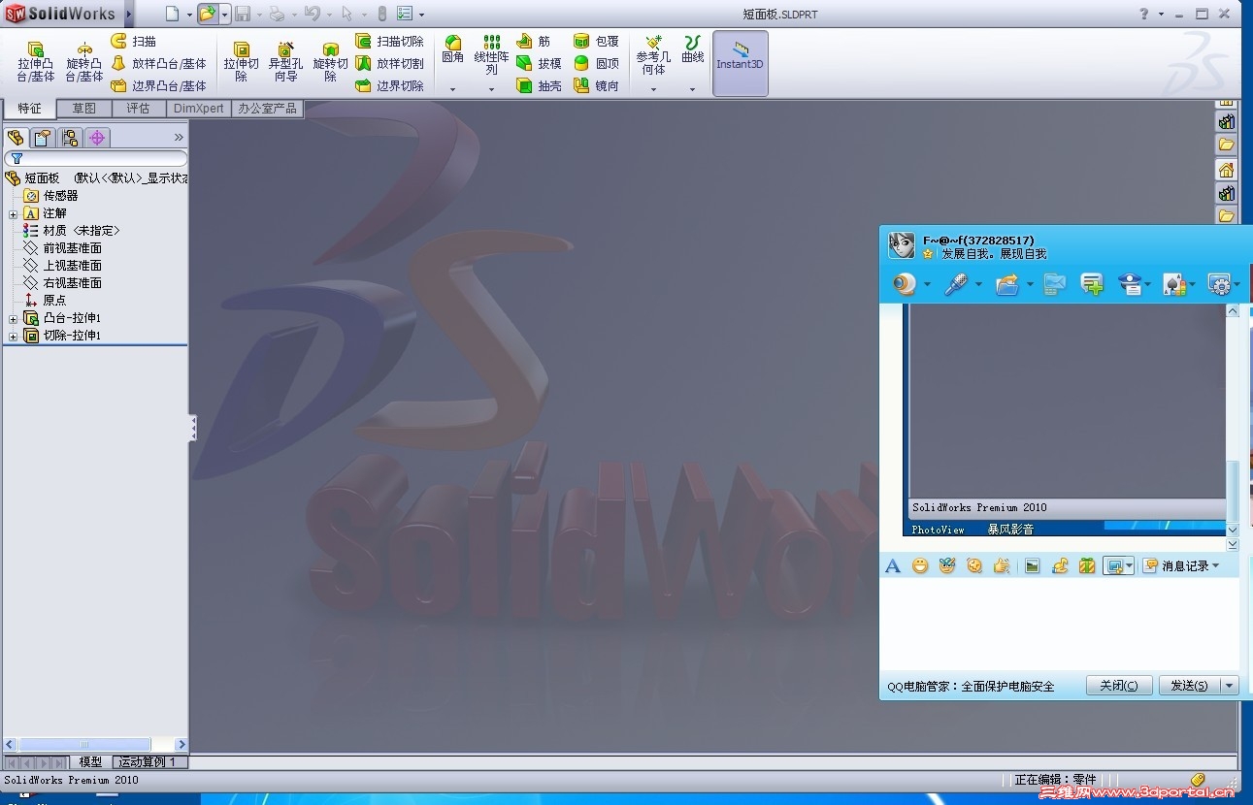Click the QQ send picture icon
Viewport: 1253px width, 805px height.
point(1033,565)
